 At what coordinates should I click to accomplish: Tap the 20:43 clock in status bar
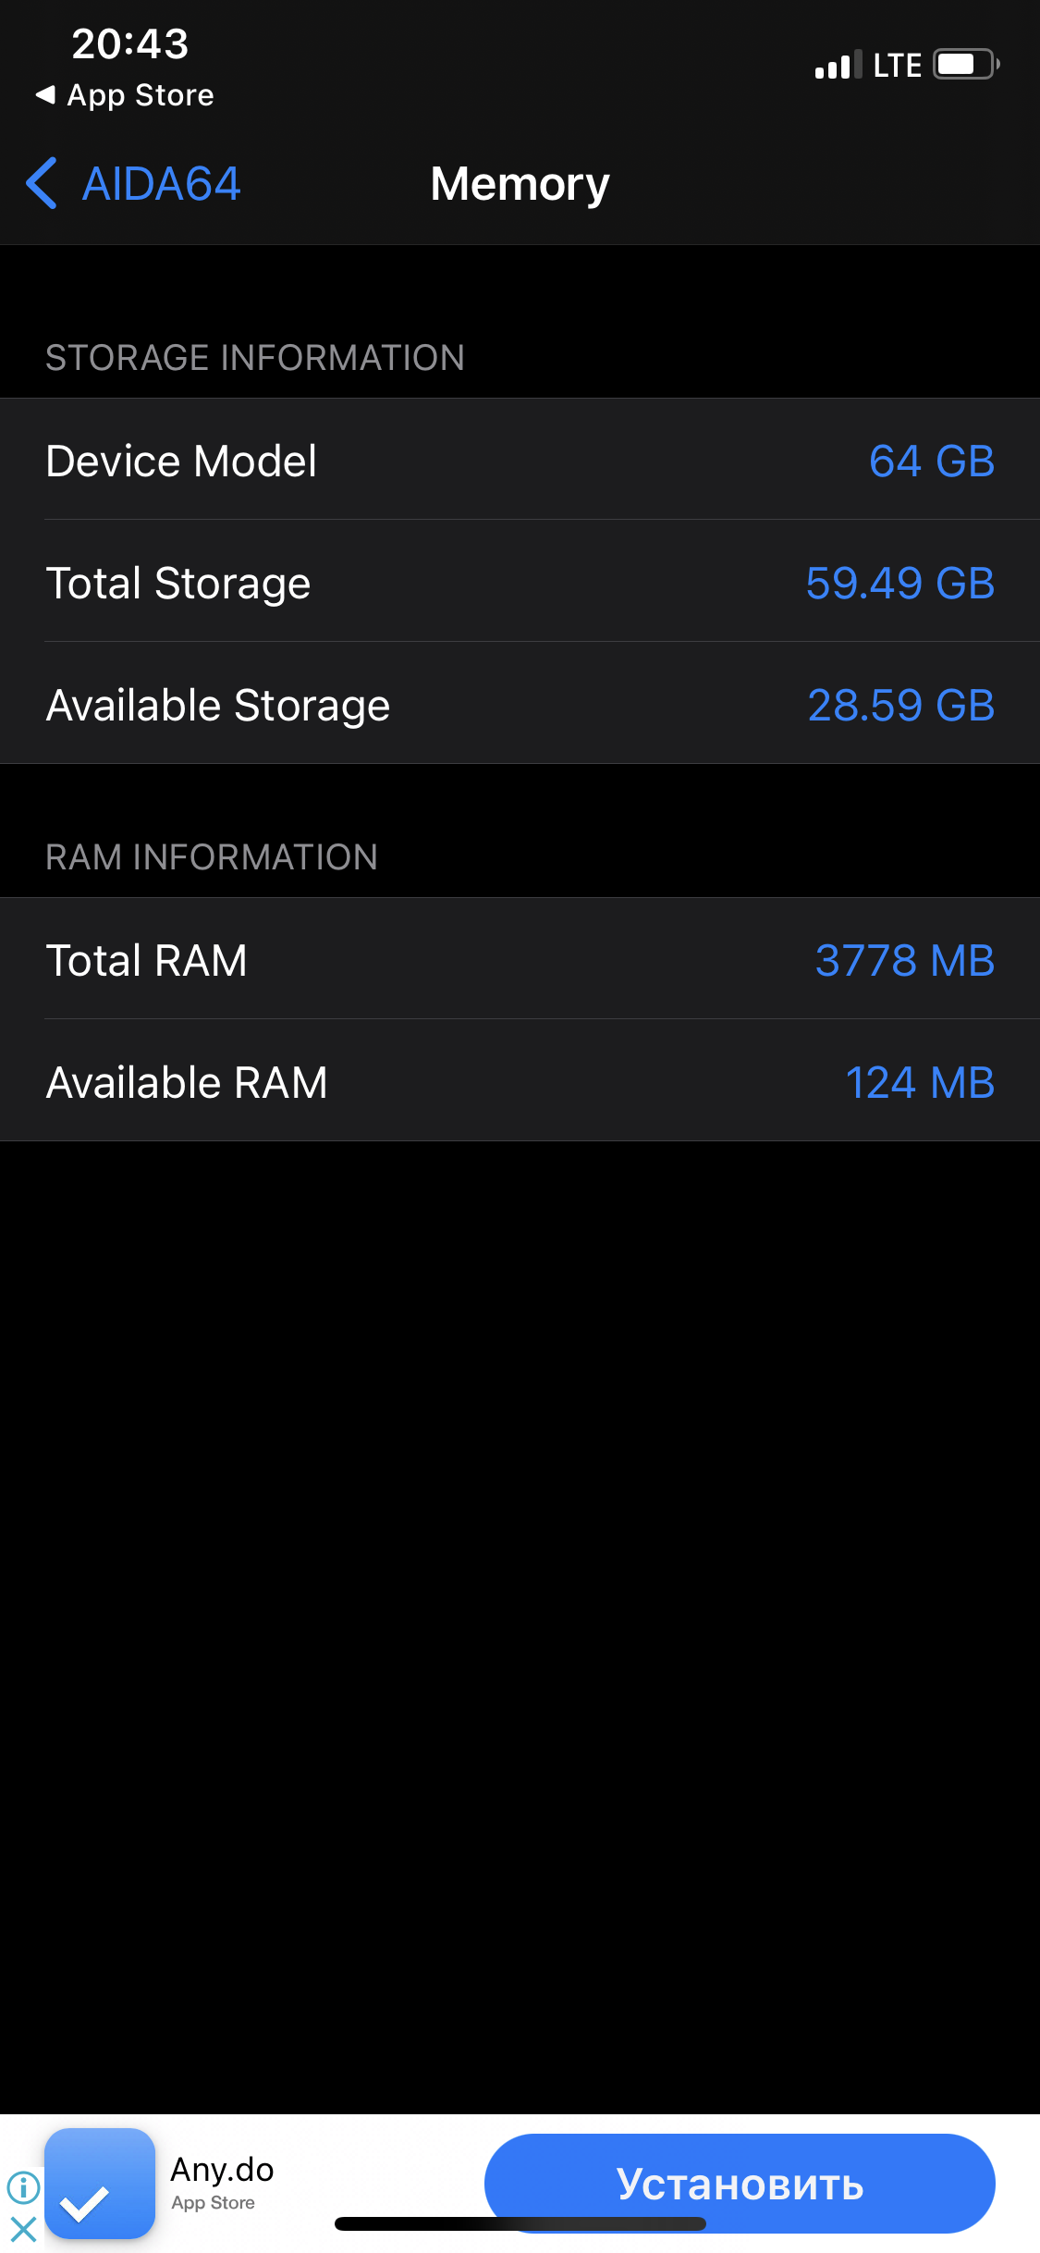[130, 43]
